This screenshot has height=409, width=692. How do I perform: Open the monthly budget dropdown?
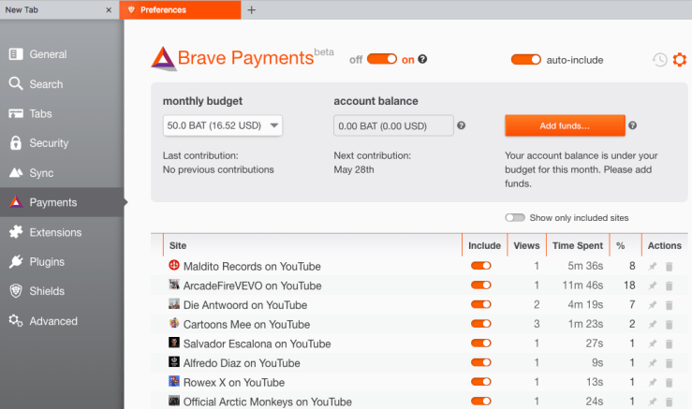[223, 125]
